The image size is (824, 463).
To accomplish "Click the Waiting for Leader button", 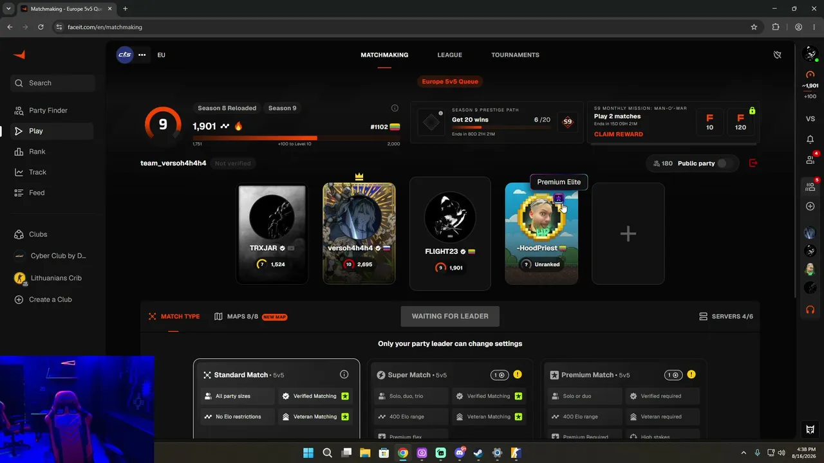I will (450, 316).
